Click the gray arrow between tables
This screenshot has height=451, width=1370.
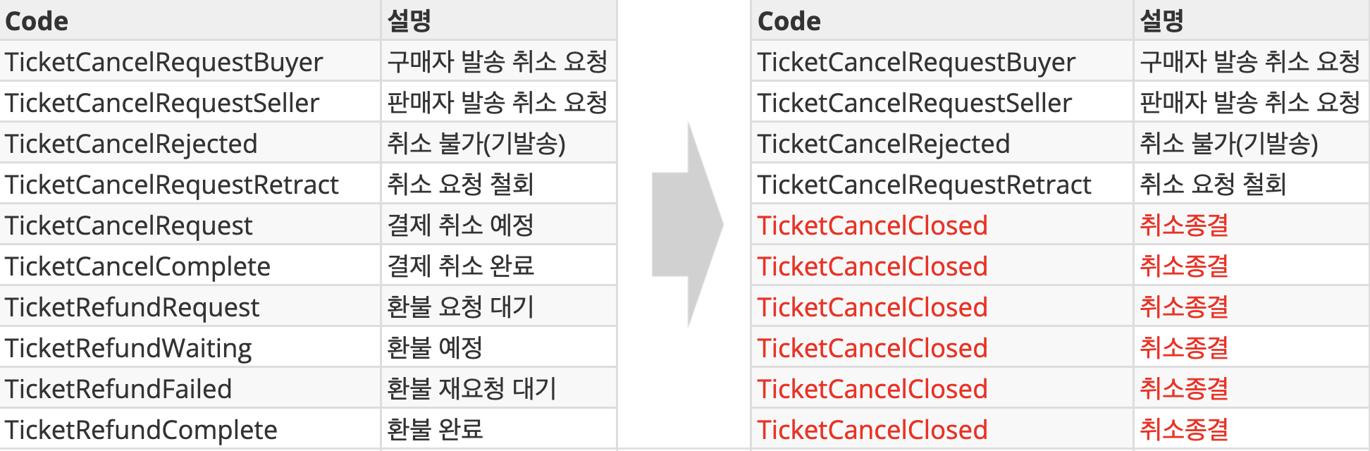688,224
